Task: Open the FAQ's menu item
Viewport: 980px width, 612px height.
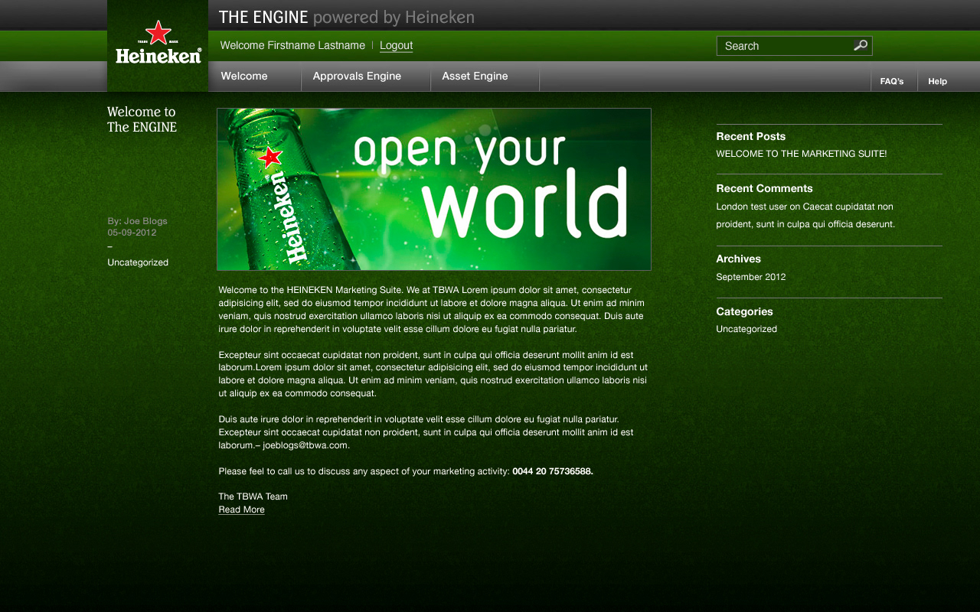Action: tap(892, 81)
